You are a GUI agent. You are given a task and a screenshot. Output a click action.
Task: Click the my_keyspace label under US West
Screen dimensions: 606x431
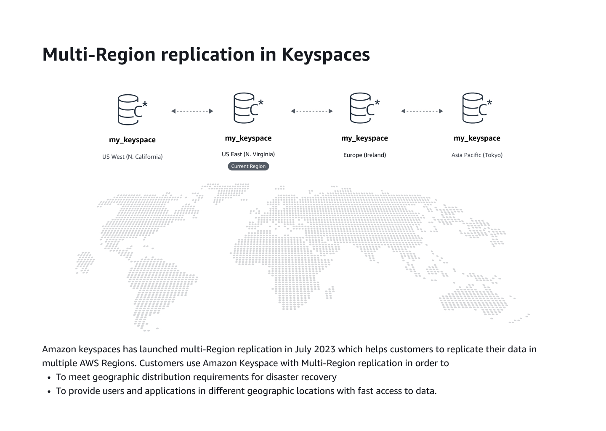tap(132, 139)
